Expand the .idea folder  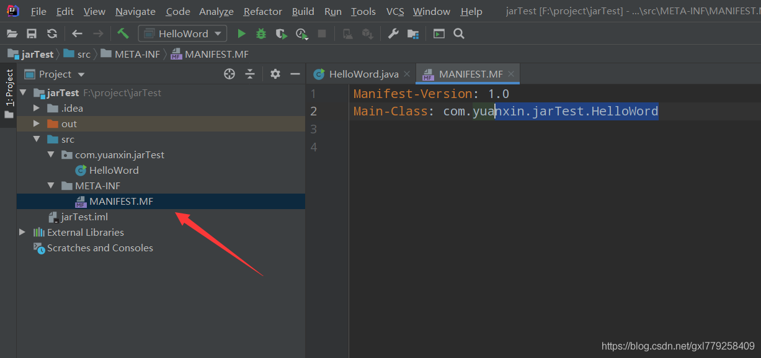[37, 109]
